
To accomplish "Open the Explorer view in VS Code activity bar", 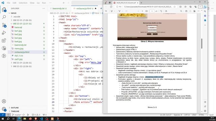I will tap(4, 10).
